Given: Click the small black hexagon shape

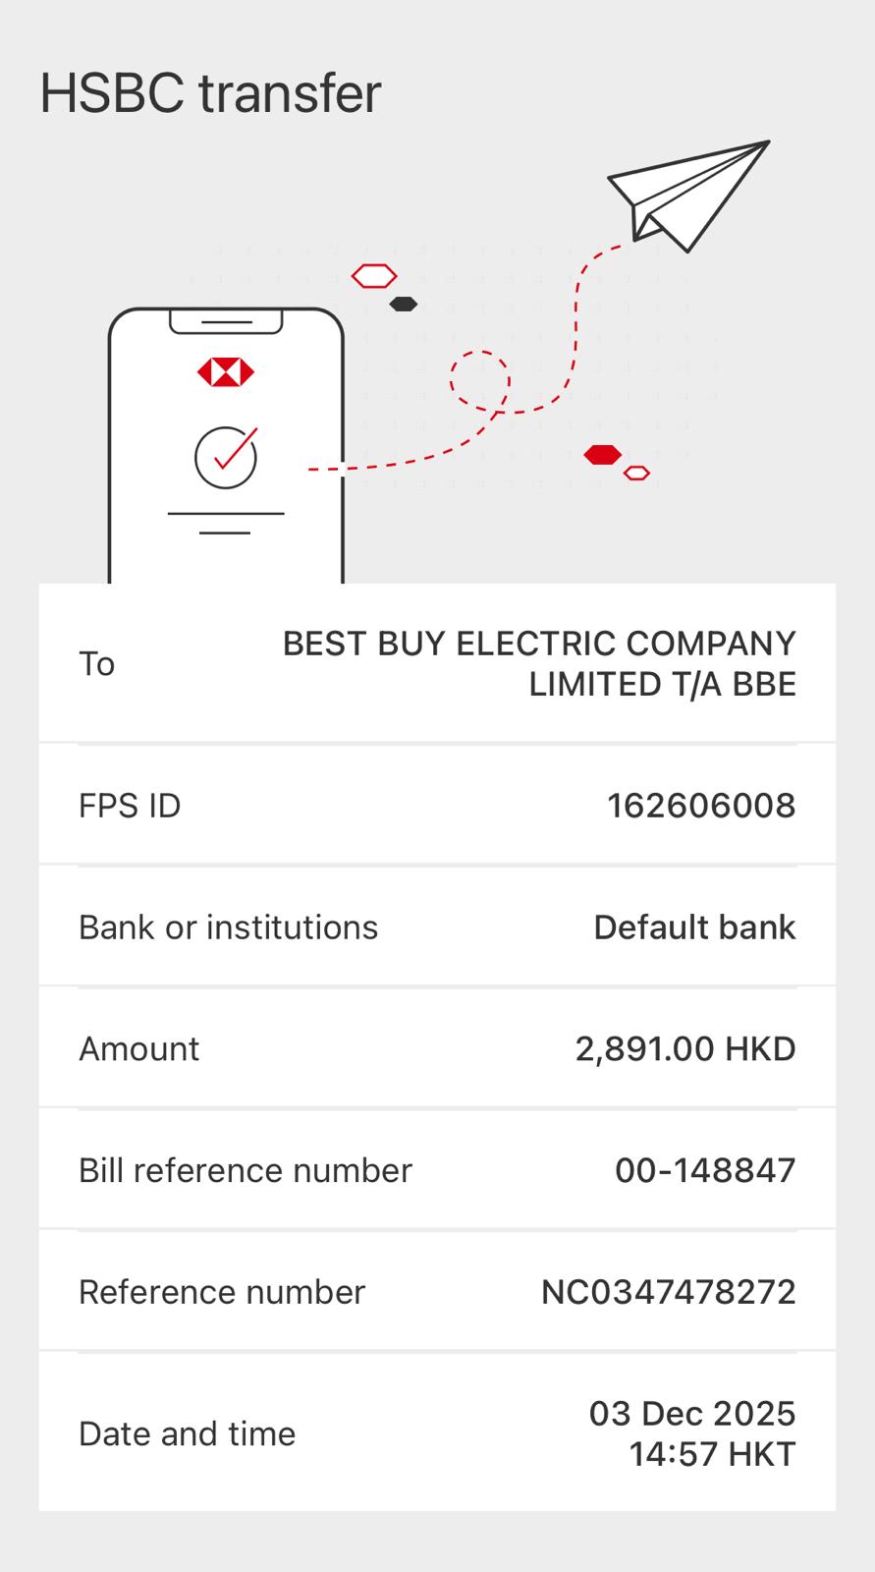Looking at the screenshot, I should 404,305.
